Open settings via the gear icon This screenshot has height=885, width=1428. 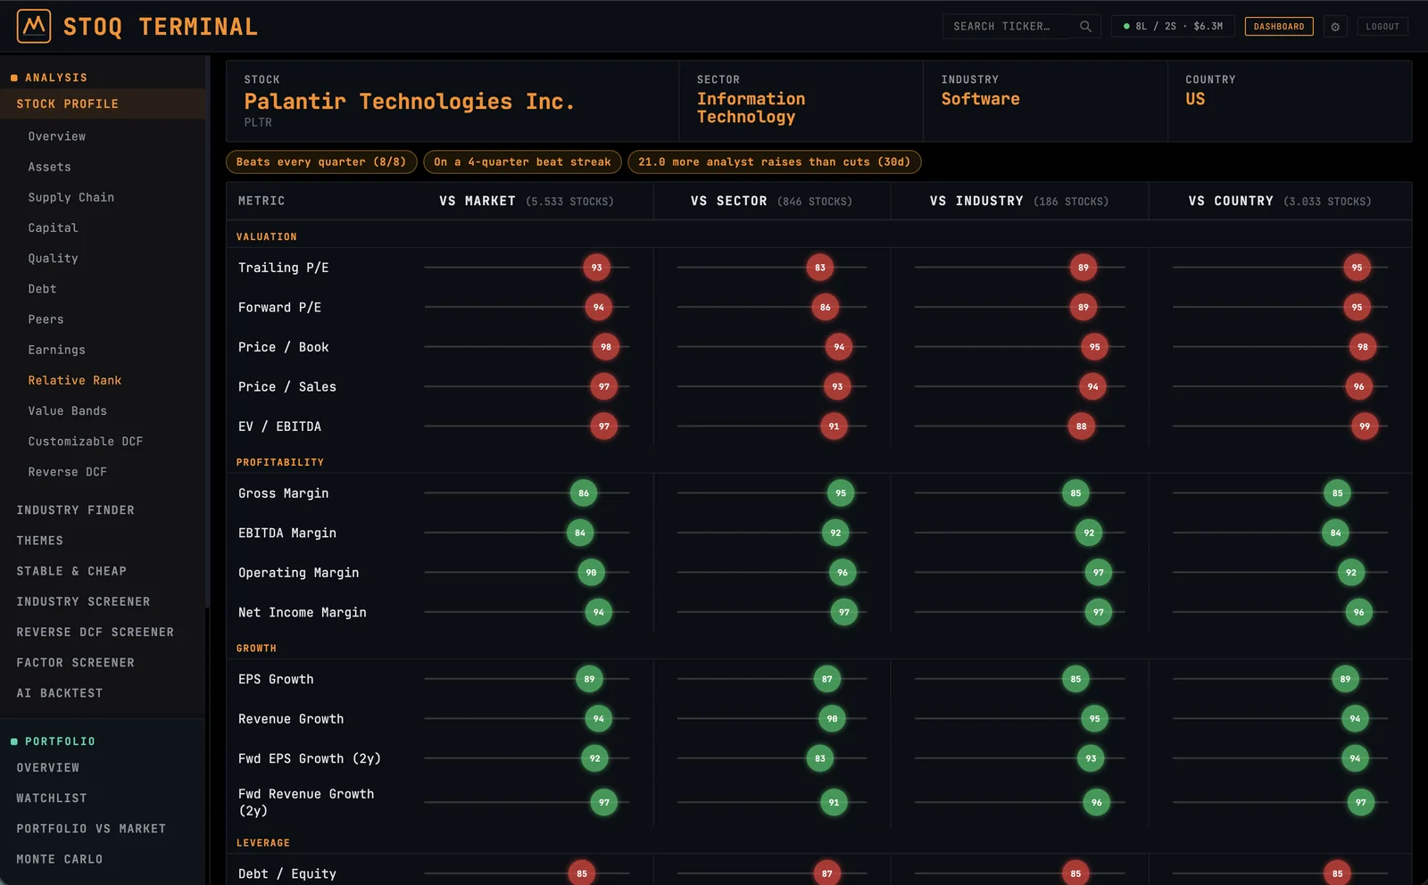[1335, 27]
